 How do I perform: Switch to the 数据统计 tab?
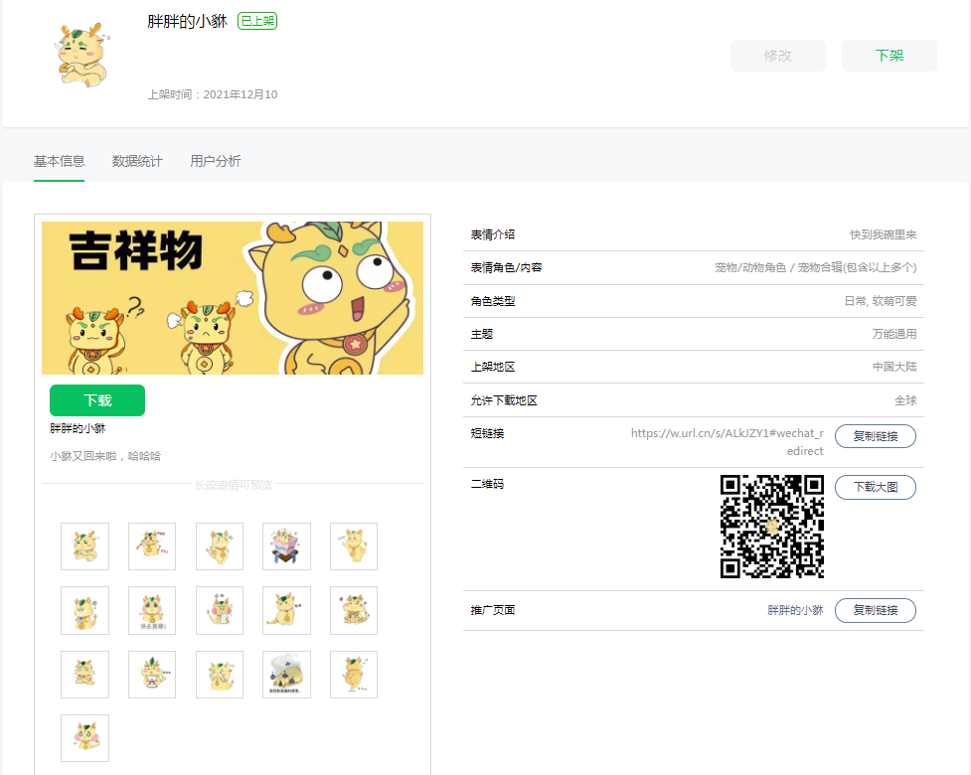(x=137, y=161)
